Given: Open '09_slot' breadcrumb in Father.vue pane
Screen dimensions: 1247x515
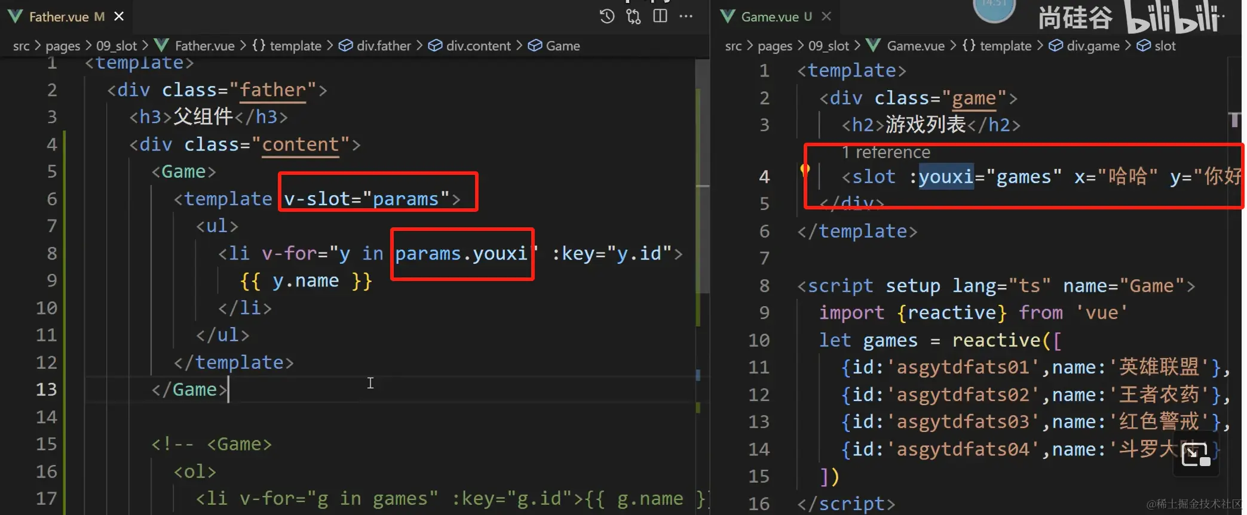Looking at the screenshot, I should pyautogui.click(x=117, y=46).
